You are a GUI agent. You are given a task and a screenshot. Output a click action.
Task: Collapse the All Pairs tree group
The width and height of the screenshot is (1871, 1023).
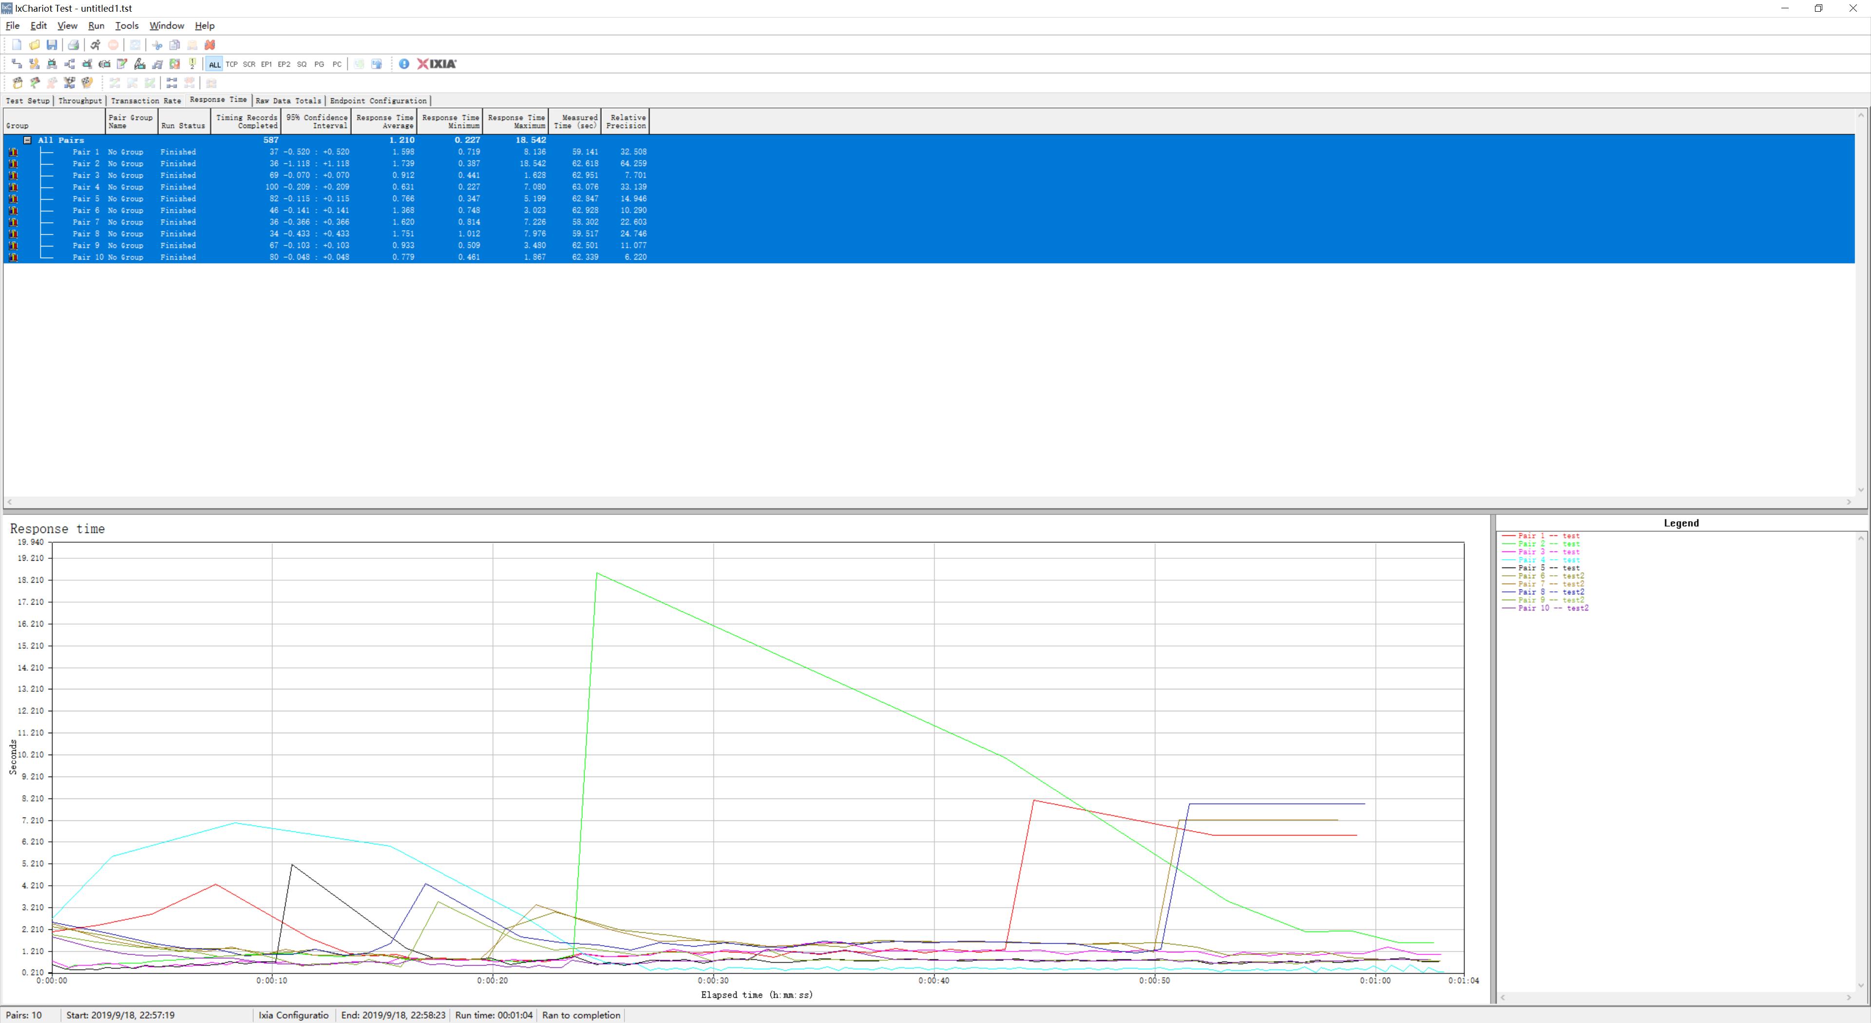coord(27,140)
